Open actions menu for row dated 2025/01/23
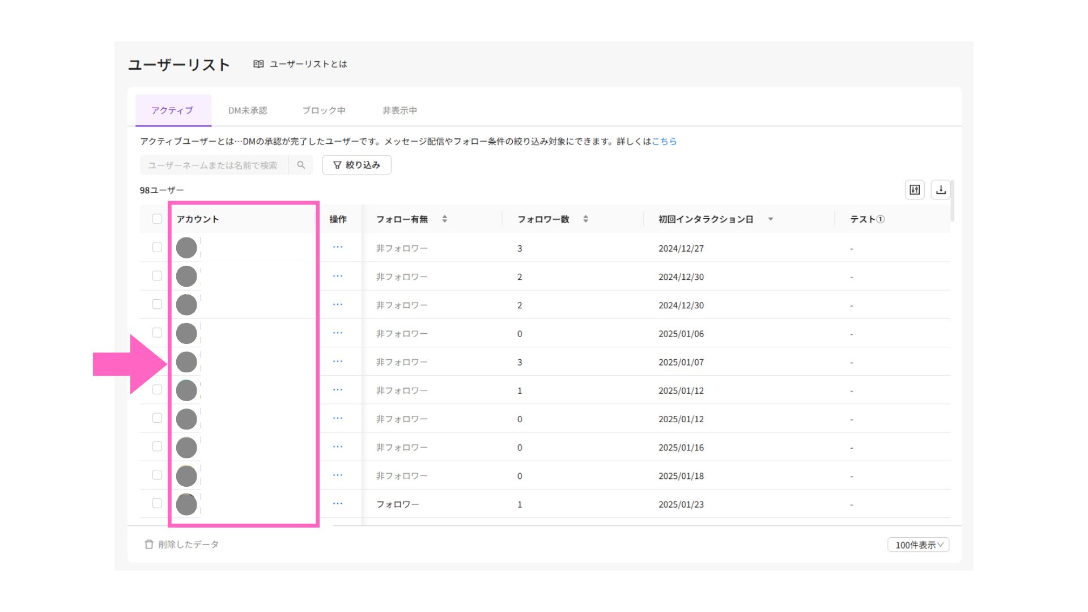1088x612 pixels. [338, 503]
